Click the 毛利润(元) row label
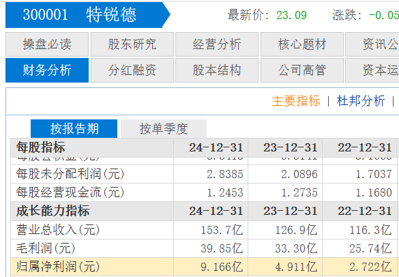The width and height of the screenshot is (399, 277). click(x=46, y=248)
